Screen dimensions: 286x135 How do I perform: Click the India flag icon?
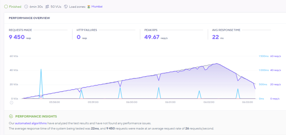89,6
